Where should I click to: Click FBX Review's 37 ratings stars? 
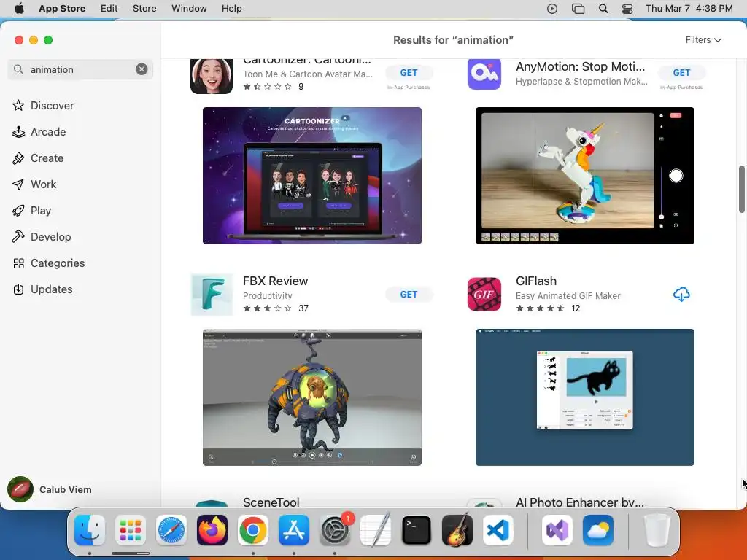point(267,308)
